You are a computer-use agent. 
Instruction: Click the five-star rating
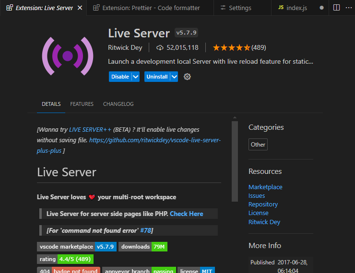(231, 48)
